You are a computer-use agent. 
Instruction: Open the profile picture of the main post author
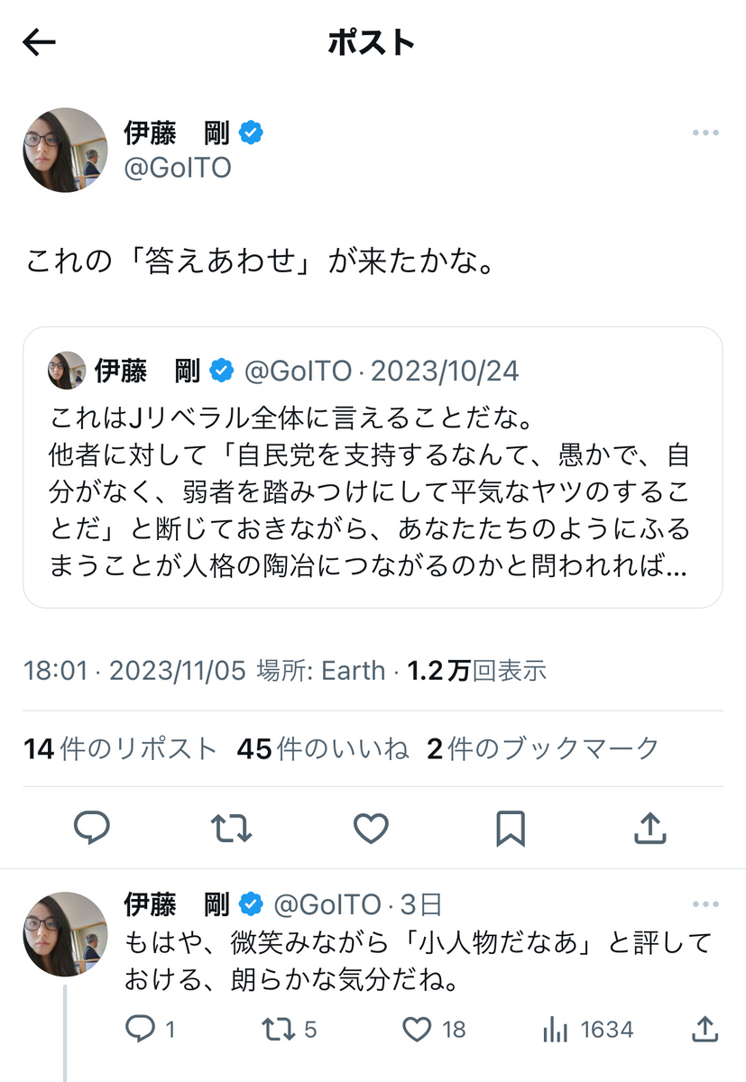65,151
